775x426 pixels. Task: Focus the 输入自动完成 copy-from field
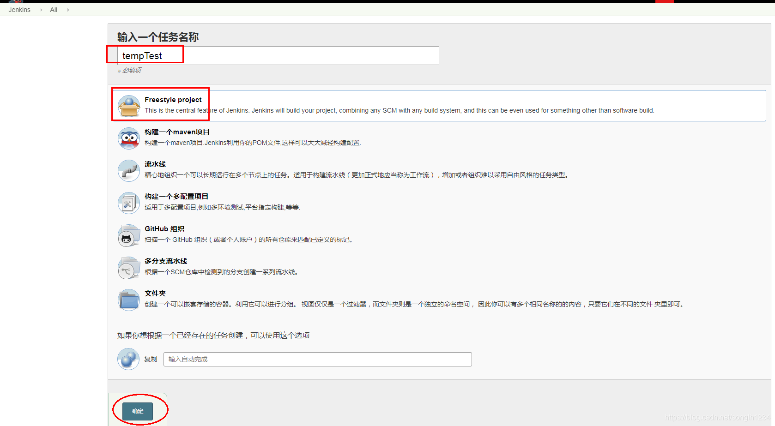pyautogui.click(x=318, y=359)
